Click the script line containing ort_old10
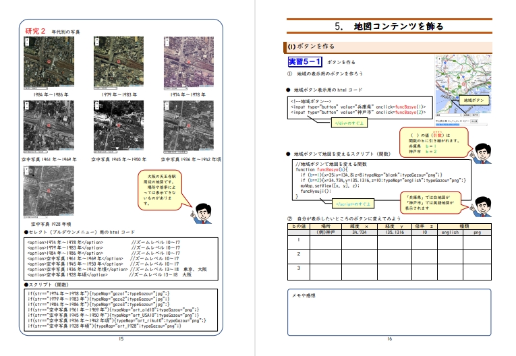Image resolution: width=516 pixels, height=356 pixels. [x=113, y=309]
